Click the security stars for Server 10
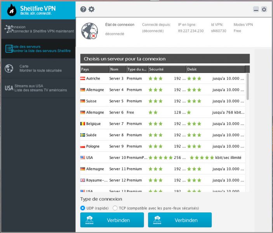 [160, 158]
